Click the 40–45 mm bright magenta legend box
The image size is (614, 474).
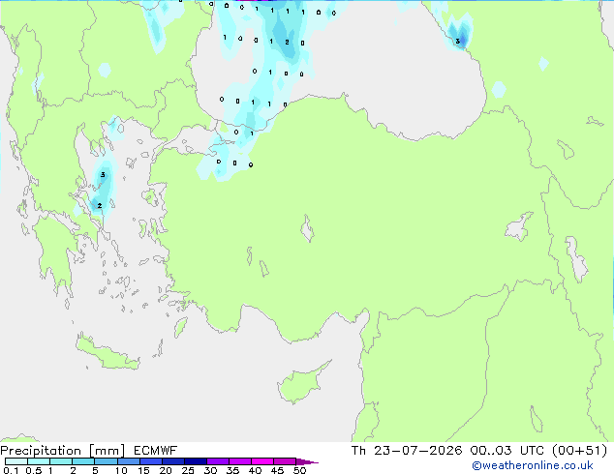click(x=262, y=461)
